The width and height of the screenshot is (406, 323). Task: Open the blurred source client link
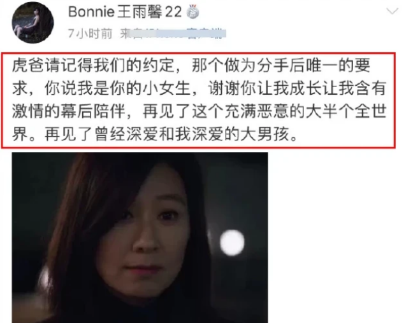173,34
